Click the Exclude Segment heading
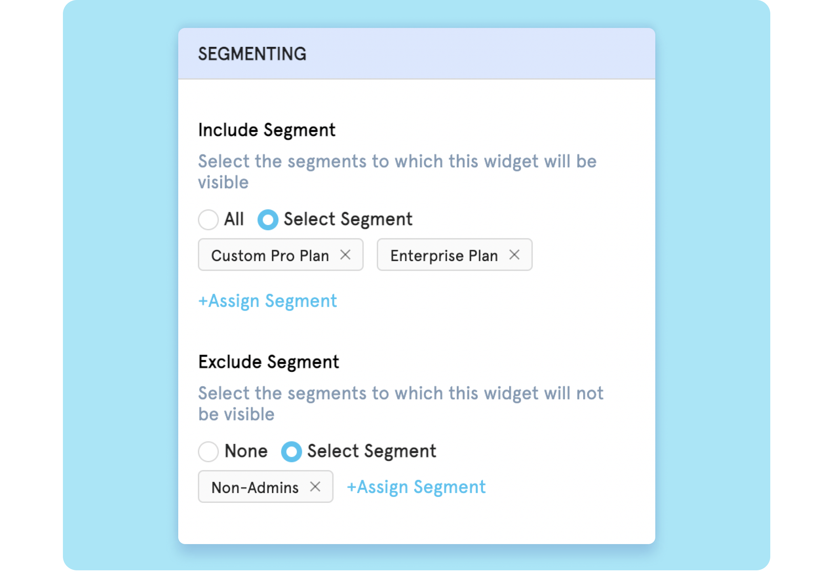The height and width of the screenshot is (571, 829). click(268, 361)
